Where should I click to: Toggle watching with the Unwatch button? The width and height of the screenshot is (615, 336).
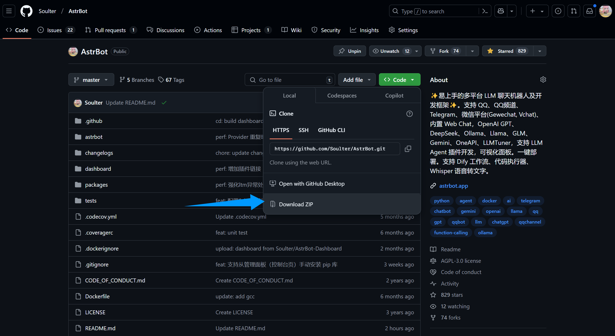(390, 51)
